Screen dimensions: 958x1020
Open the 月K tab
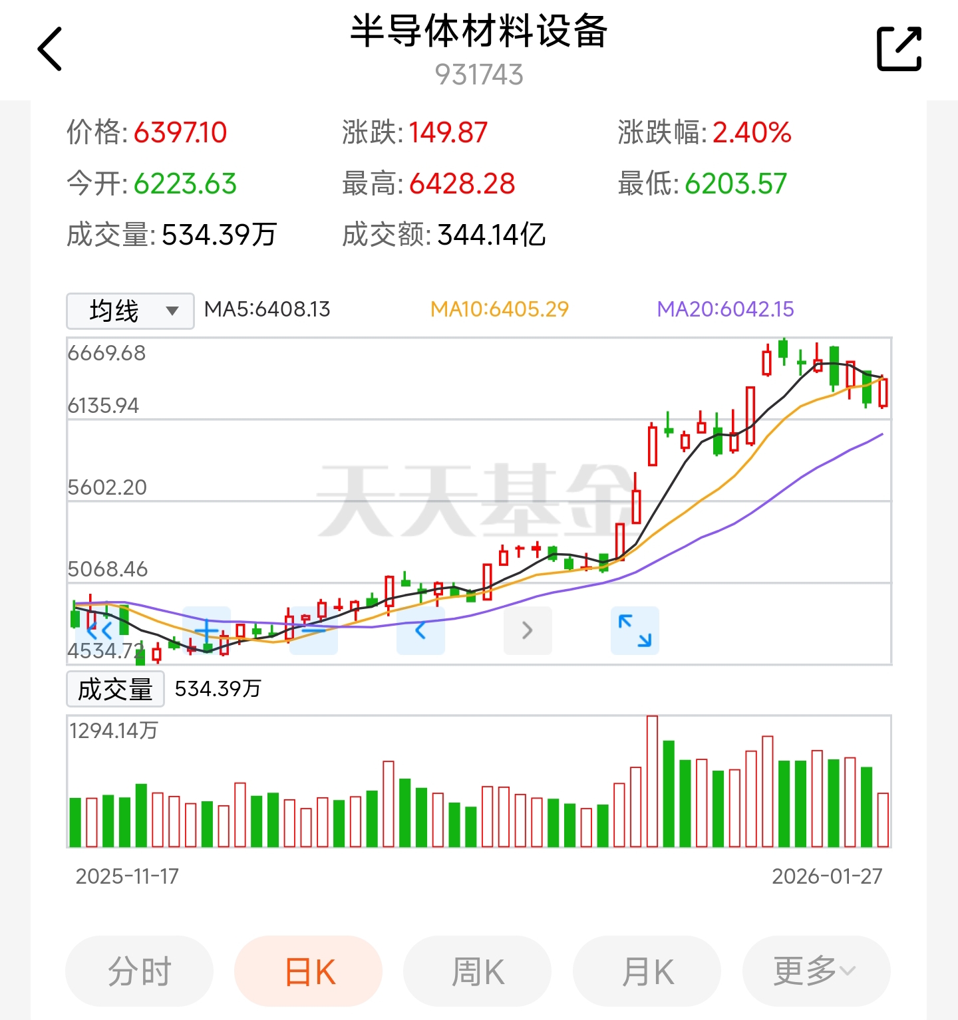[647, 971]
